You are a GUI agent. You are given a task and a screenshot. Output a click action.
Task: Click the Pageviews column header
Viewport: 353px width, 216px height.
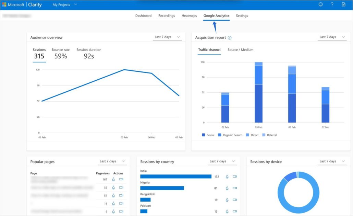[103, 173]
